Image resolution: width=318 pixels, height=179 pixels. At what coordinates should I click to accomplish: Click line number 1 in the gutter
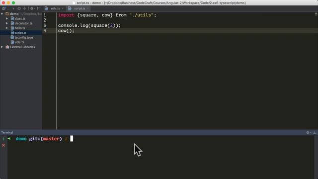pos(45,15)
